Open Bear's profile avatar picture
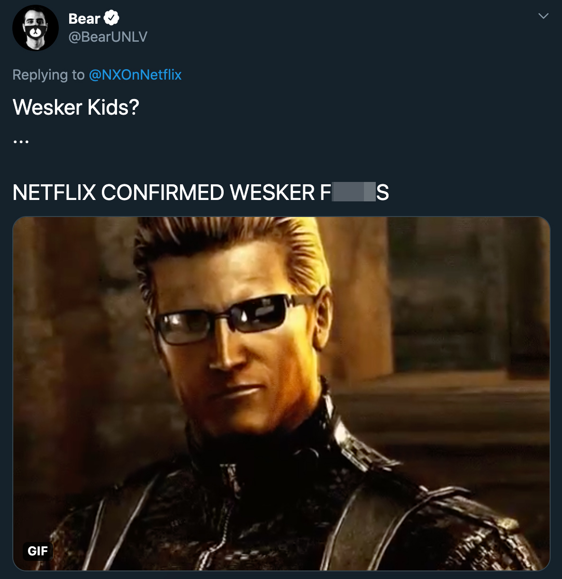The width and height of the screenshot is (562, 579). pyautogui.click(x=36, y=28)
